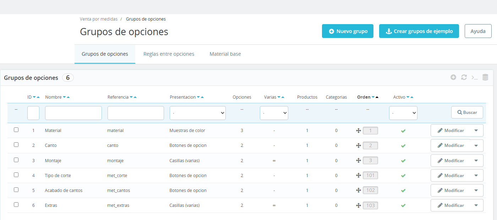Grab the move handle for Material row

click(359, 131)
